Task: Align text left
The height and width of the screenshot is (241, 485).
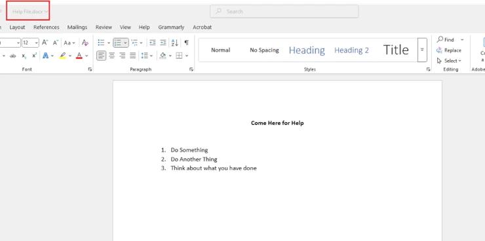Action: pyautogui.click(x=101, y=56)
